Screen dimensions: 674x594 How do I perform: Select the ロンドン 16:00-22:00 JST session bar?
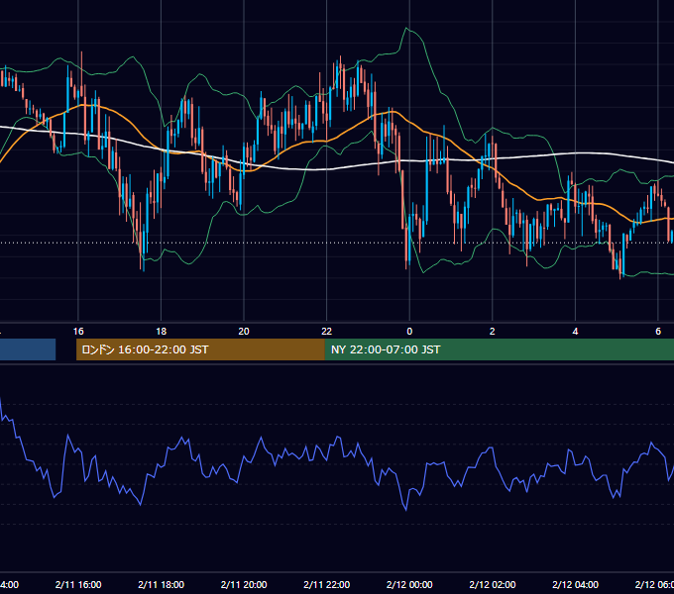click(x=200, y=349)
